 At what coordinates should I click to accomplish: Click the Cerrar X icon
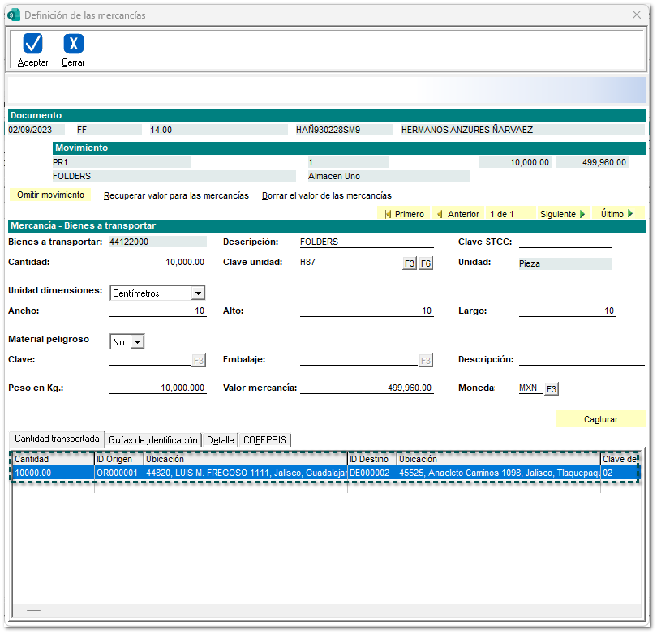click(x=73, y=44)
